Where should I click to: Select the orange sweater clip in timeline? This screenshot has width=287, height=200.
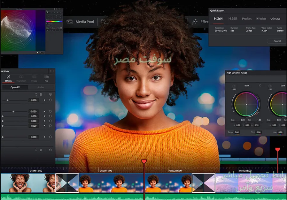click(136, 183)
